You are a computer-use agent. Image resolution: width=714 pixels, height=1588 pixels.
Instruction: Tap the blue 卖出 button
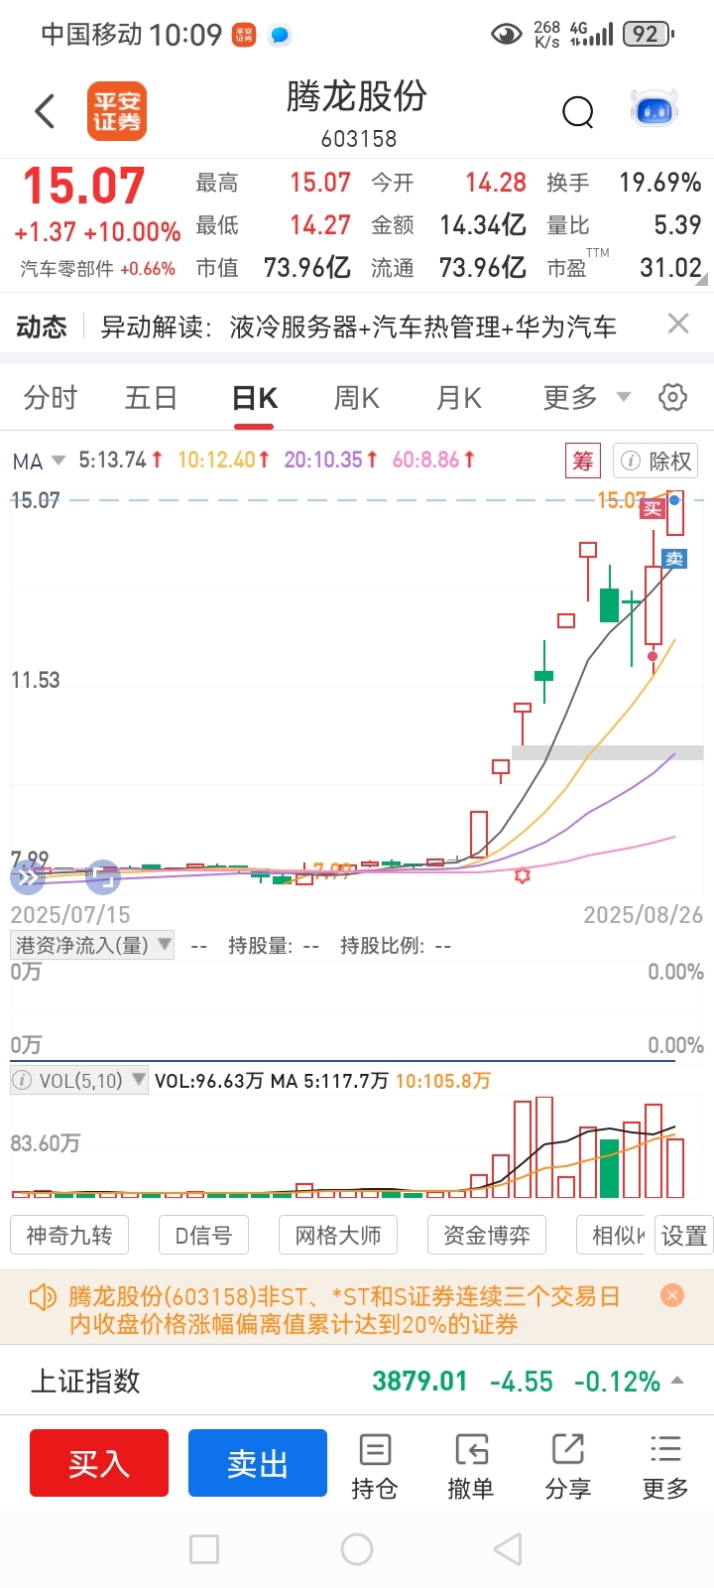coord(258,1463)
